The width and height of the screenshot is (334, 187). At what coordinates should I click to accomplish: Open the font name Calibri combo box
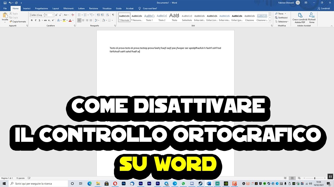pos(37,15)
